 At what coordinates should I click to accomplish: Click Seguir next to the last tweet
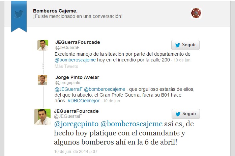tap(186, 114)
